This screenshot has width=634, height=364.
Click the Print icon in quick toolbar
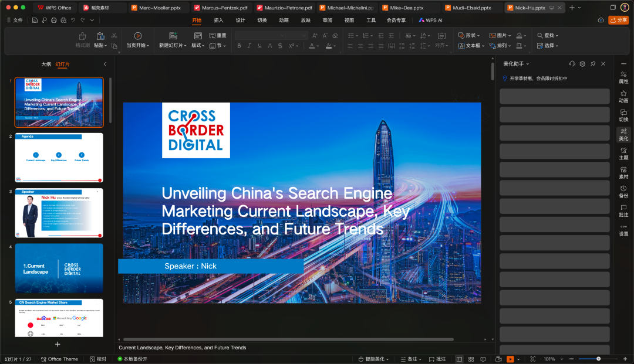(x=54, y=20)
